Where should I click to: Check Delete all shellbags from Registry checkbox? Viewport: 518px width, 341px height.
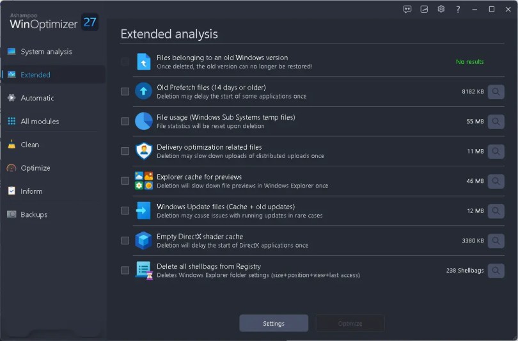(125, 270)
